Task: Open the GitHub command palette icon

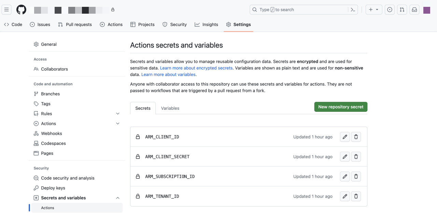Action: 353,9
